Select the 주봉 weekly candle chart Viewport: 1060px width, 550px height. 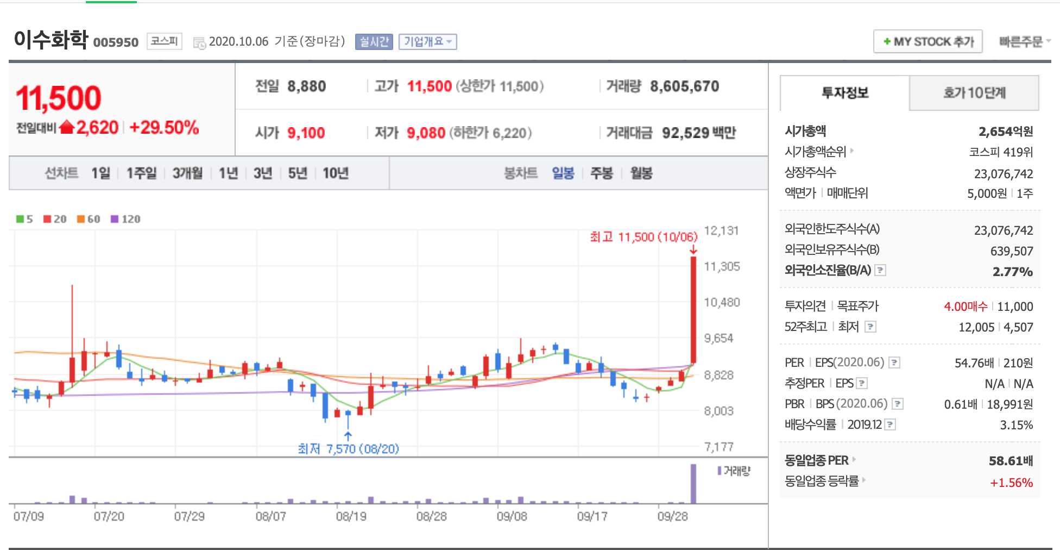[x=602, y=173]
